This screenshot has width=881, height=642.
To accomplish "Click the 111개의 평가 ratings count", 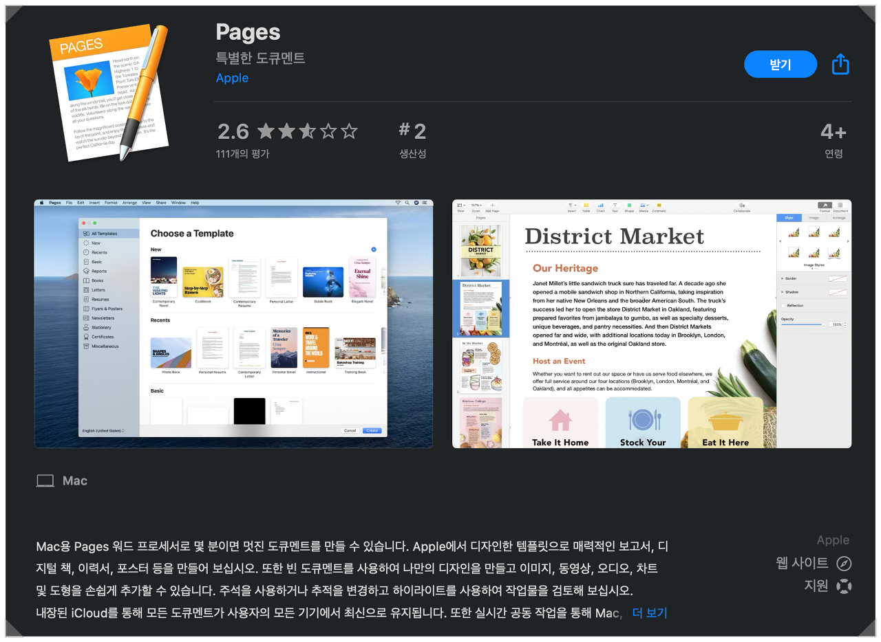I will (x=243, y=154).
